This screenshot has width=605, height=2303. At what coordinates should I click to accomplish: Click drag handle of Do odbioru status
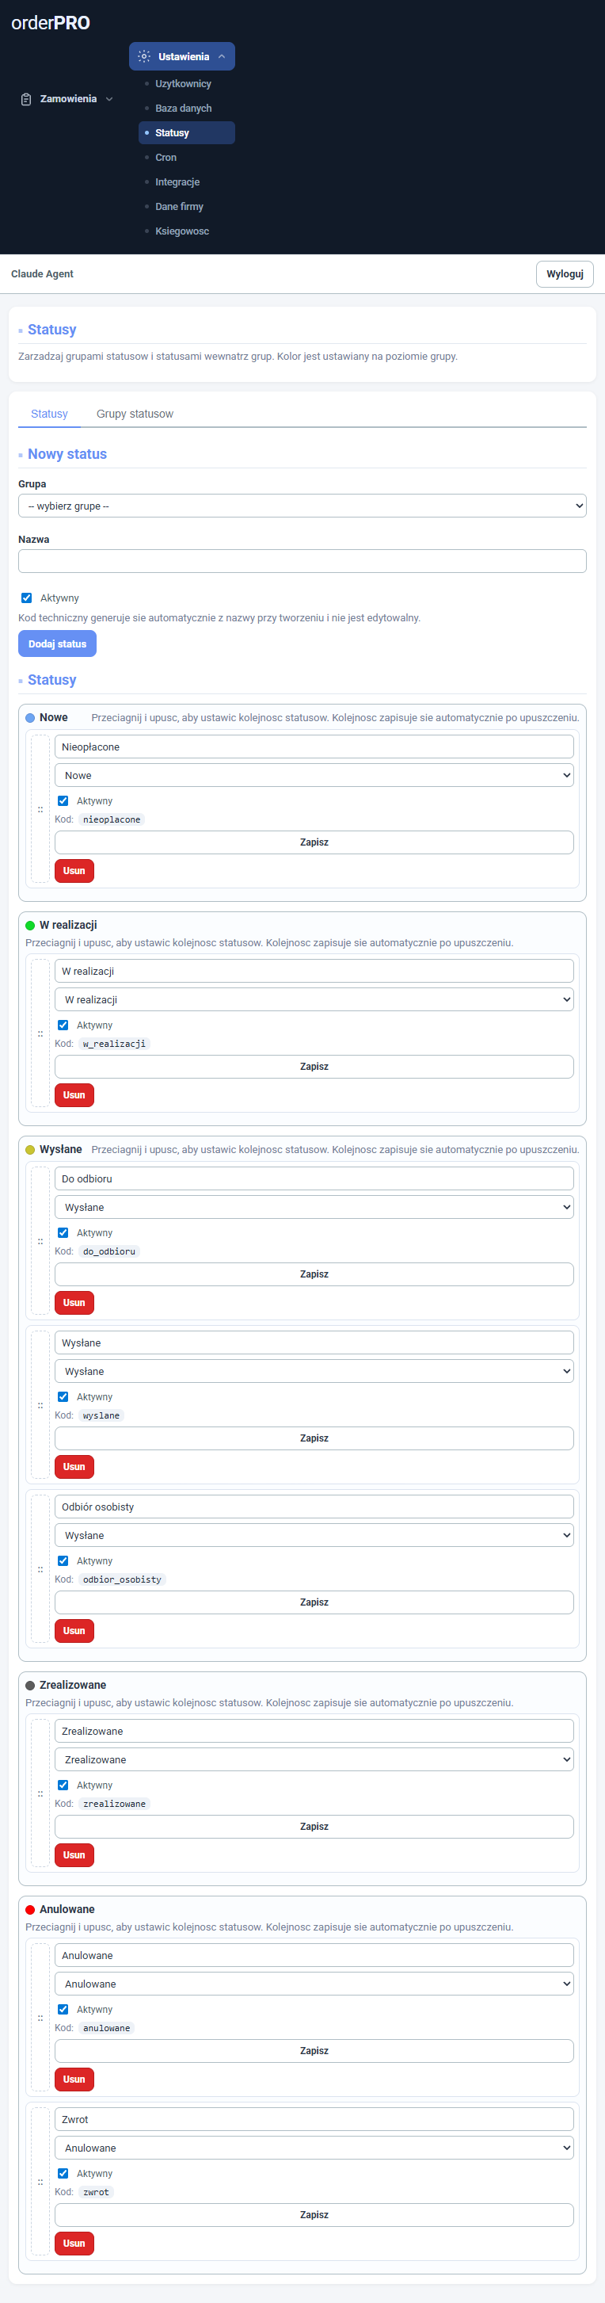[40, 1241]
